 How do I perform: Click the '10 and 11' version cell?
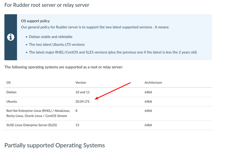point(83,92)
